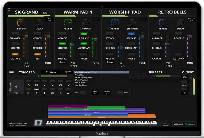Adjust the Worship Pad Reverb knob
The height and width of the screenshot is (138, 204).
(x=115, y=23)
